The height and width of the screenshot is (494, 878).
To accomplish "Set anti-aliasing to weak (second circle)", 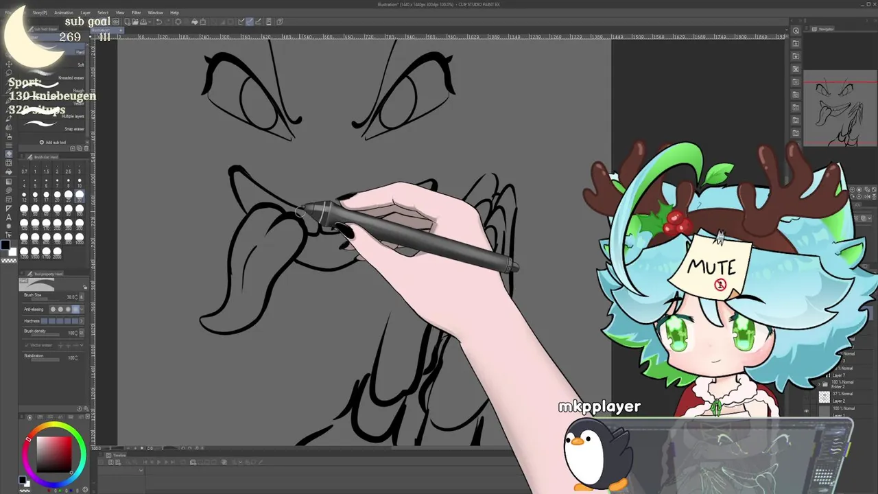I will tap(60, 309).
